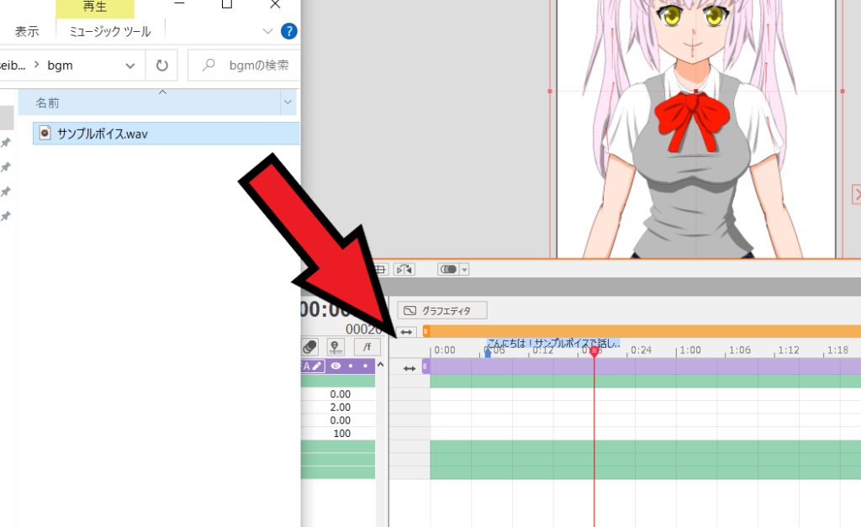The height and width of the screenshot is (527, 861).
Task: Click the white dot toggle beside the eye icon
Action: pos(351,366)
